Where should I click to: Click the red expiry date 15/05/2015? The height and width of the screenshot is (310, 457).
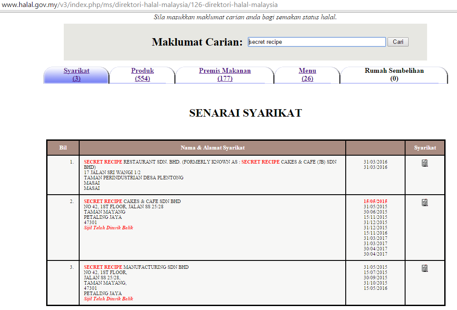pos(375,201)
